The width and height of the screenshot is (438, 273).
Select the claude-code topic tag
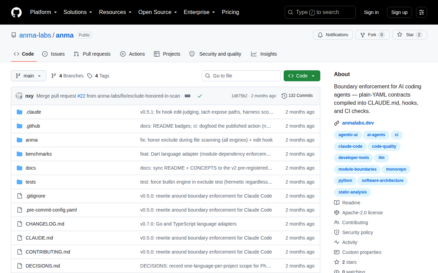coord(350,147)
